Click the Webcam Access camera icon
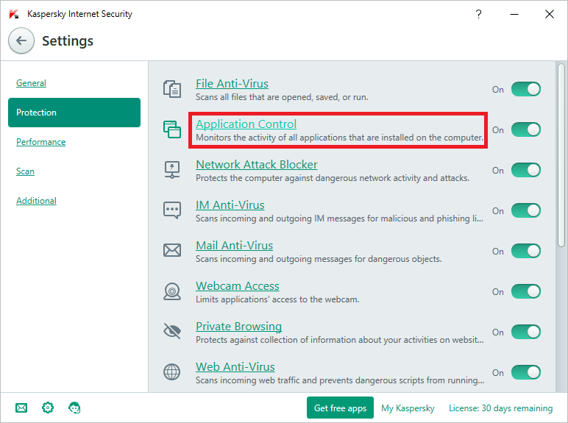 point(171,291)
